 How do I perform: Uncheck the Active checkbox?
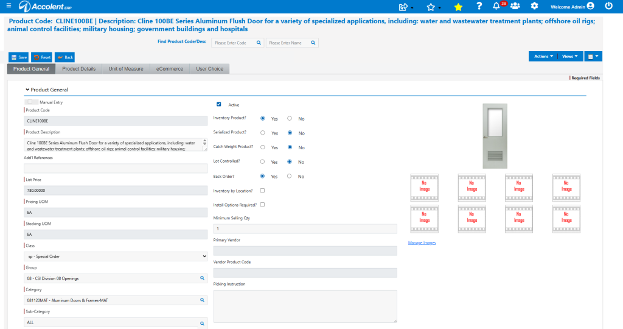pyautogui.click(x=218, y=104)
